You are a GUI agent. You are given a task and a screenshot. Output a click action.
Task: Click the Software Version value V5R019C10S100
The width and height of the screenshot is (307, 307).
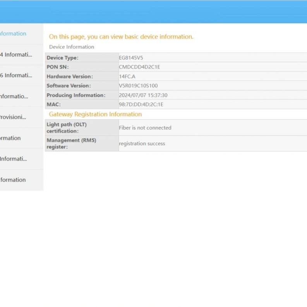(138, 86)
